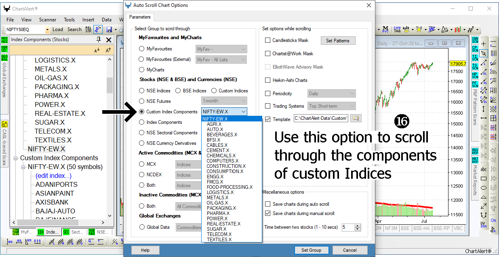499x257 pixels.
Task: Click the Template path input field
Action: pyautogui.click(x=321, y=118)
